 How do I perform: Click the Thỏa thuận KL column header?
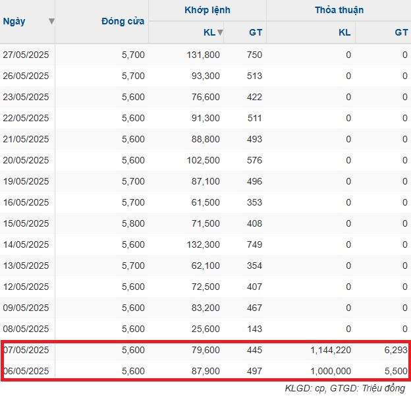(x=344, y=32)
